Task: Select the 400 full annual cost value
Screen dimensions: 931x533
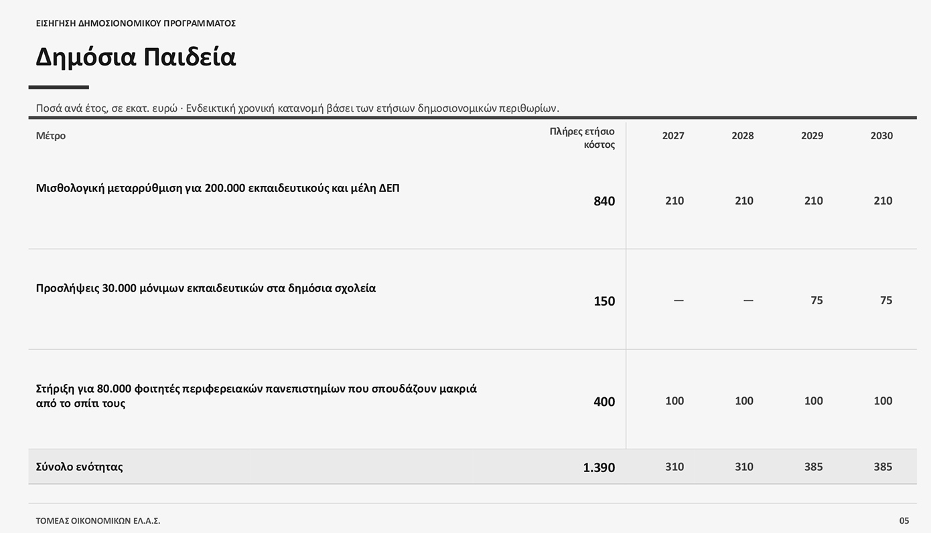Action: pos(604,402)
